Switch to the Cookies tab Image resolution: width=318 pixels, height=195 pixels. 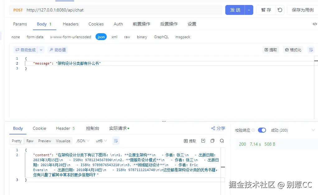[x=96, y=24]
